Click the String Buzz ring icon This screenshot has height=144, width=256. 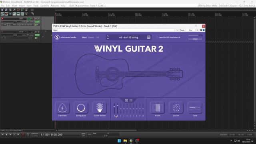(x=81, y=108)
